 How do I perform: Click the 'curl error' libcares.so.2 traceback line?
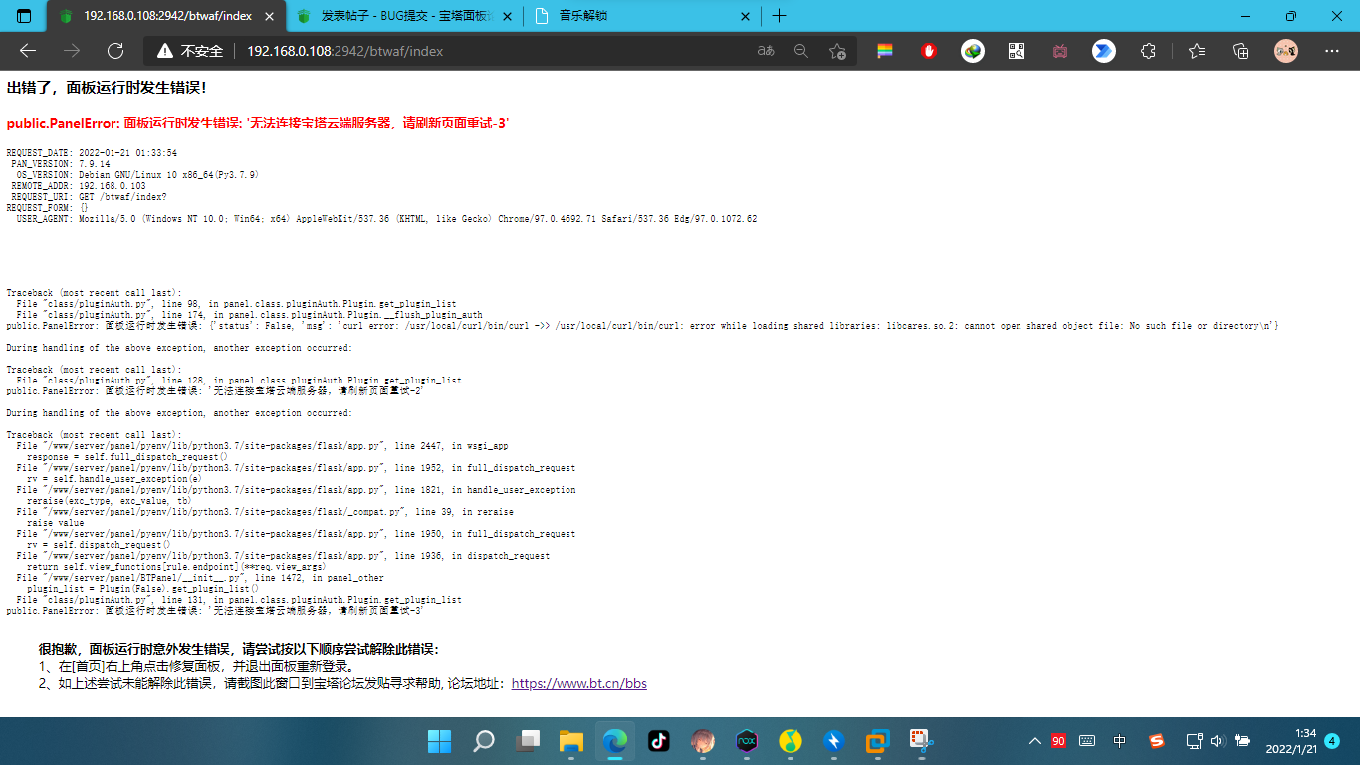pyautogui.click(x=642, y=326)
